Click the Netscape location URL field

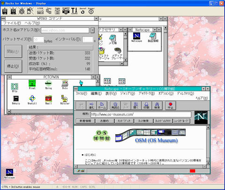[141, 114]
